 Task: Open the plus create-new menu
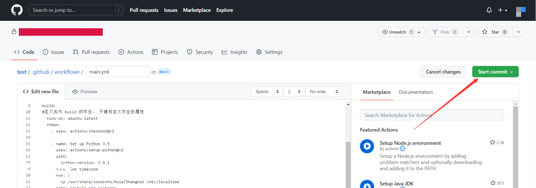[x=502, y=10]
